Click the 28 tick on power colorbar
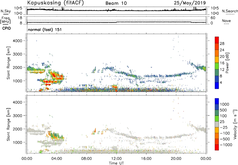This screenshot has height=165, width=238. [x=222, y=43]
